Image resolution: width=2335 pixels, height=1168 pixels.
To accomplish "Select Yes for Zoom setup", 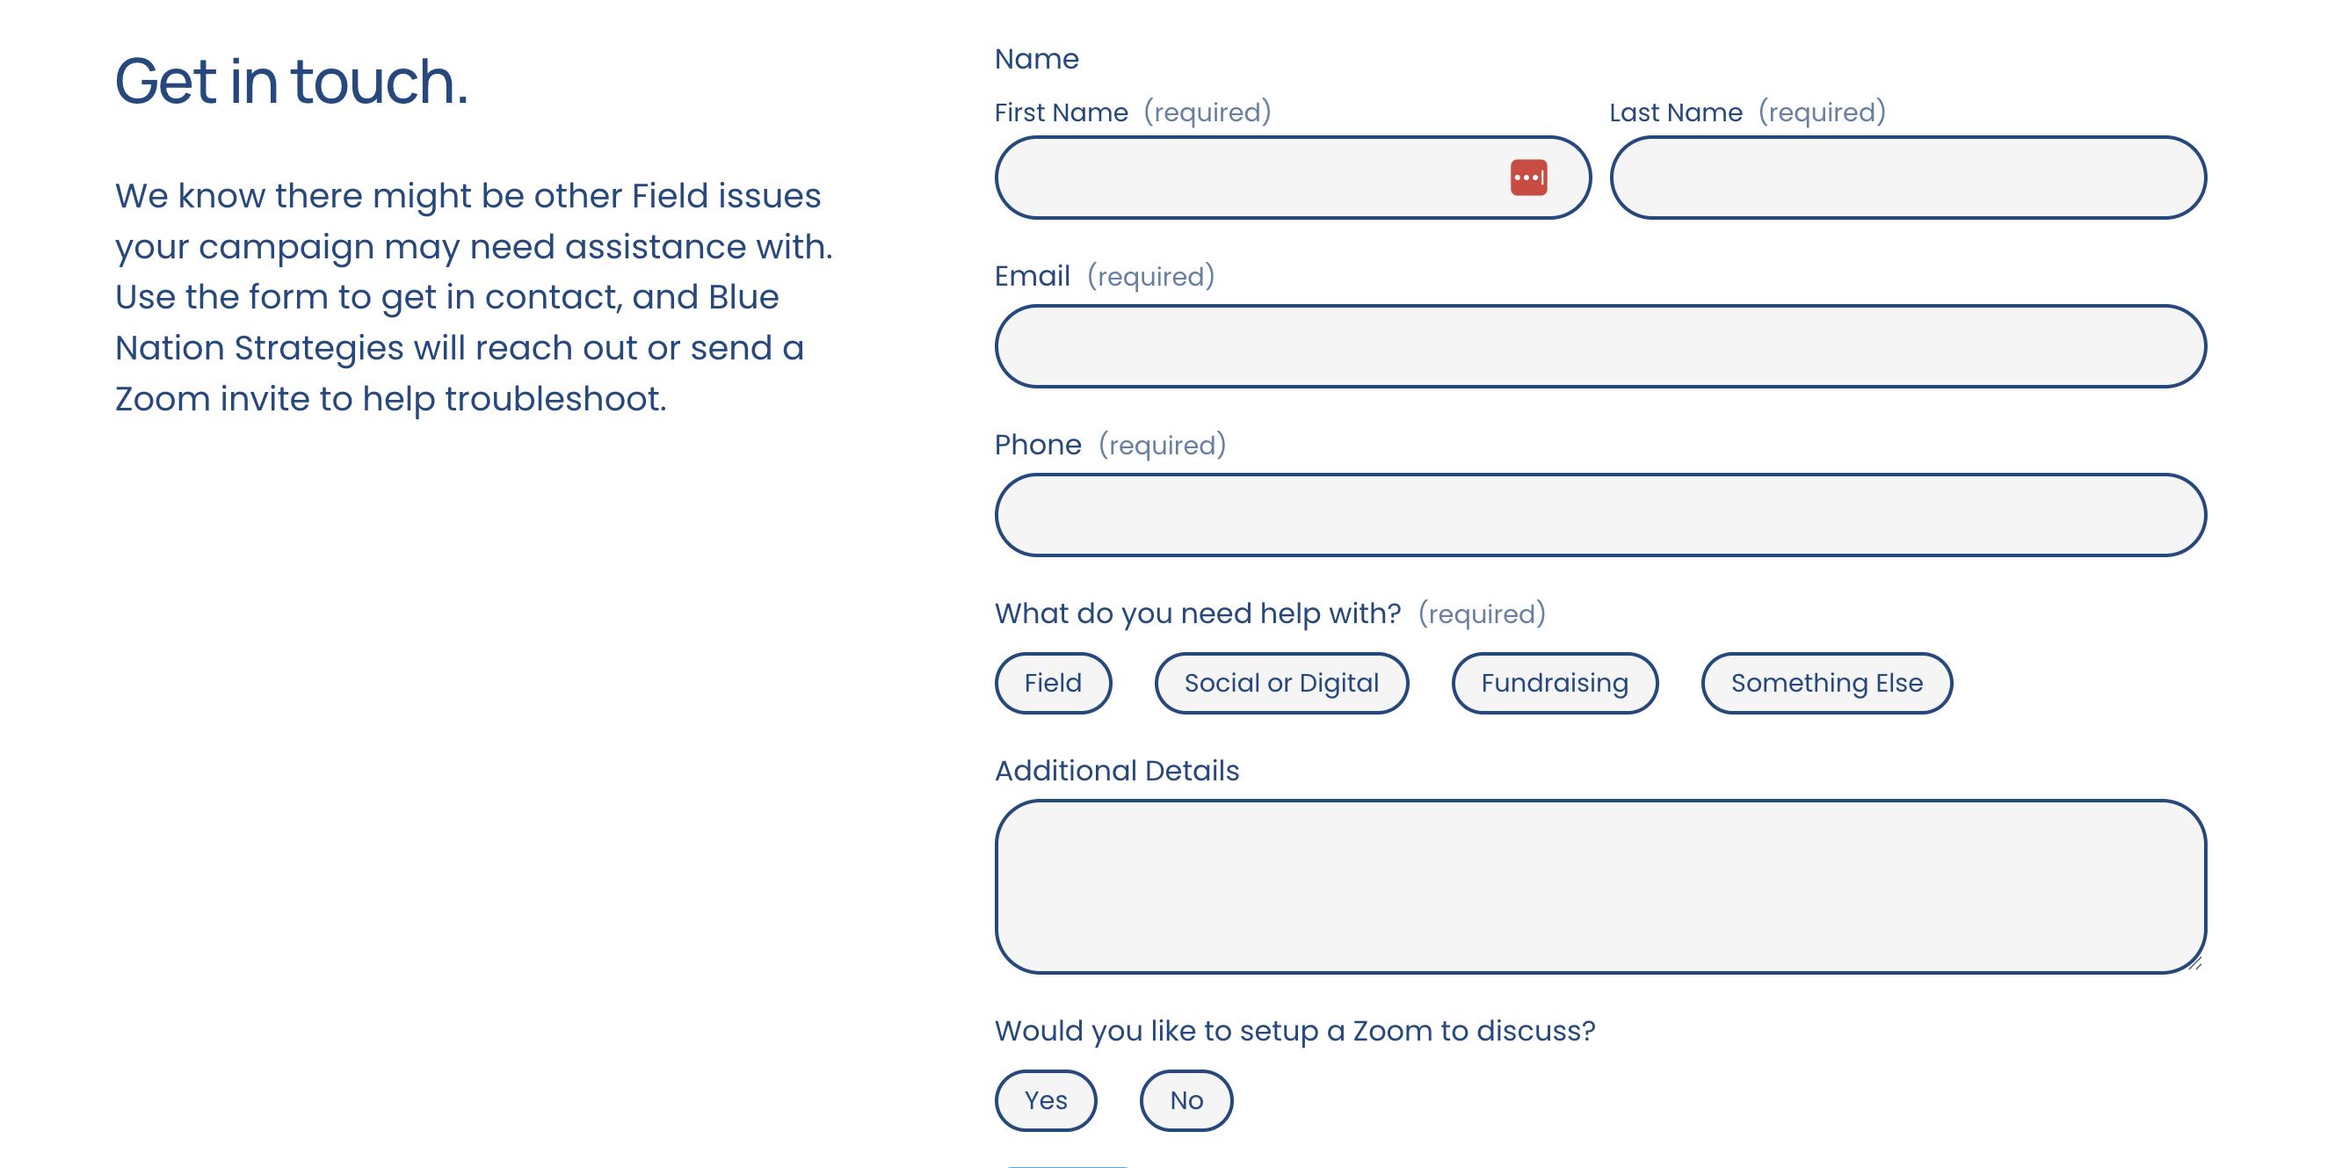I will click(1045, 1100).
